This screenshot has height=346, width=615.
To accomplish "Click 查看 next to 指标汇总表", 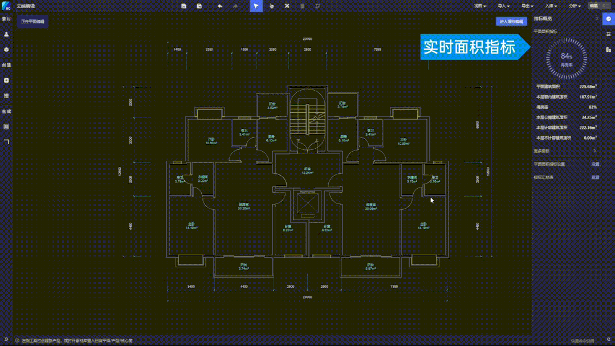I will (595, 177).
